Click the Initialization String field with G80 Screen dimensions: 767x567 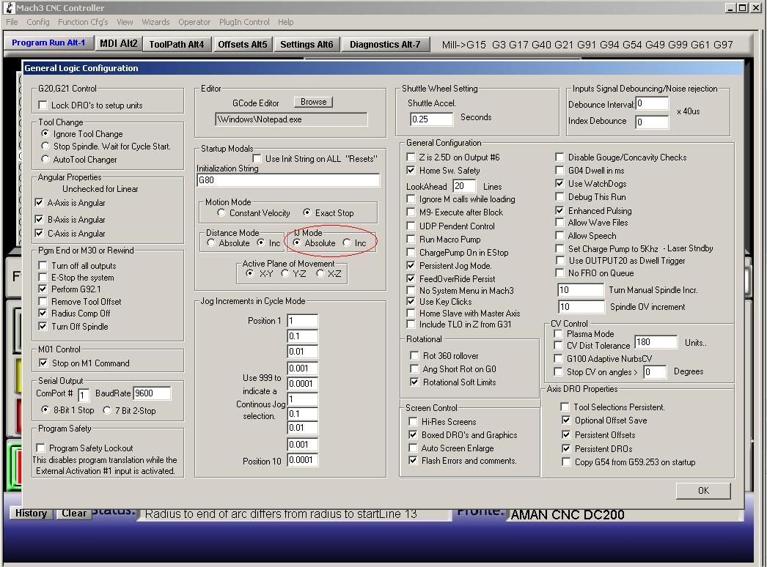(288, 180)
